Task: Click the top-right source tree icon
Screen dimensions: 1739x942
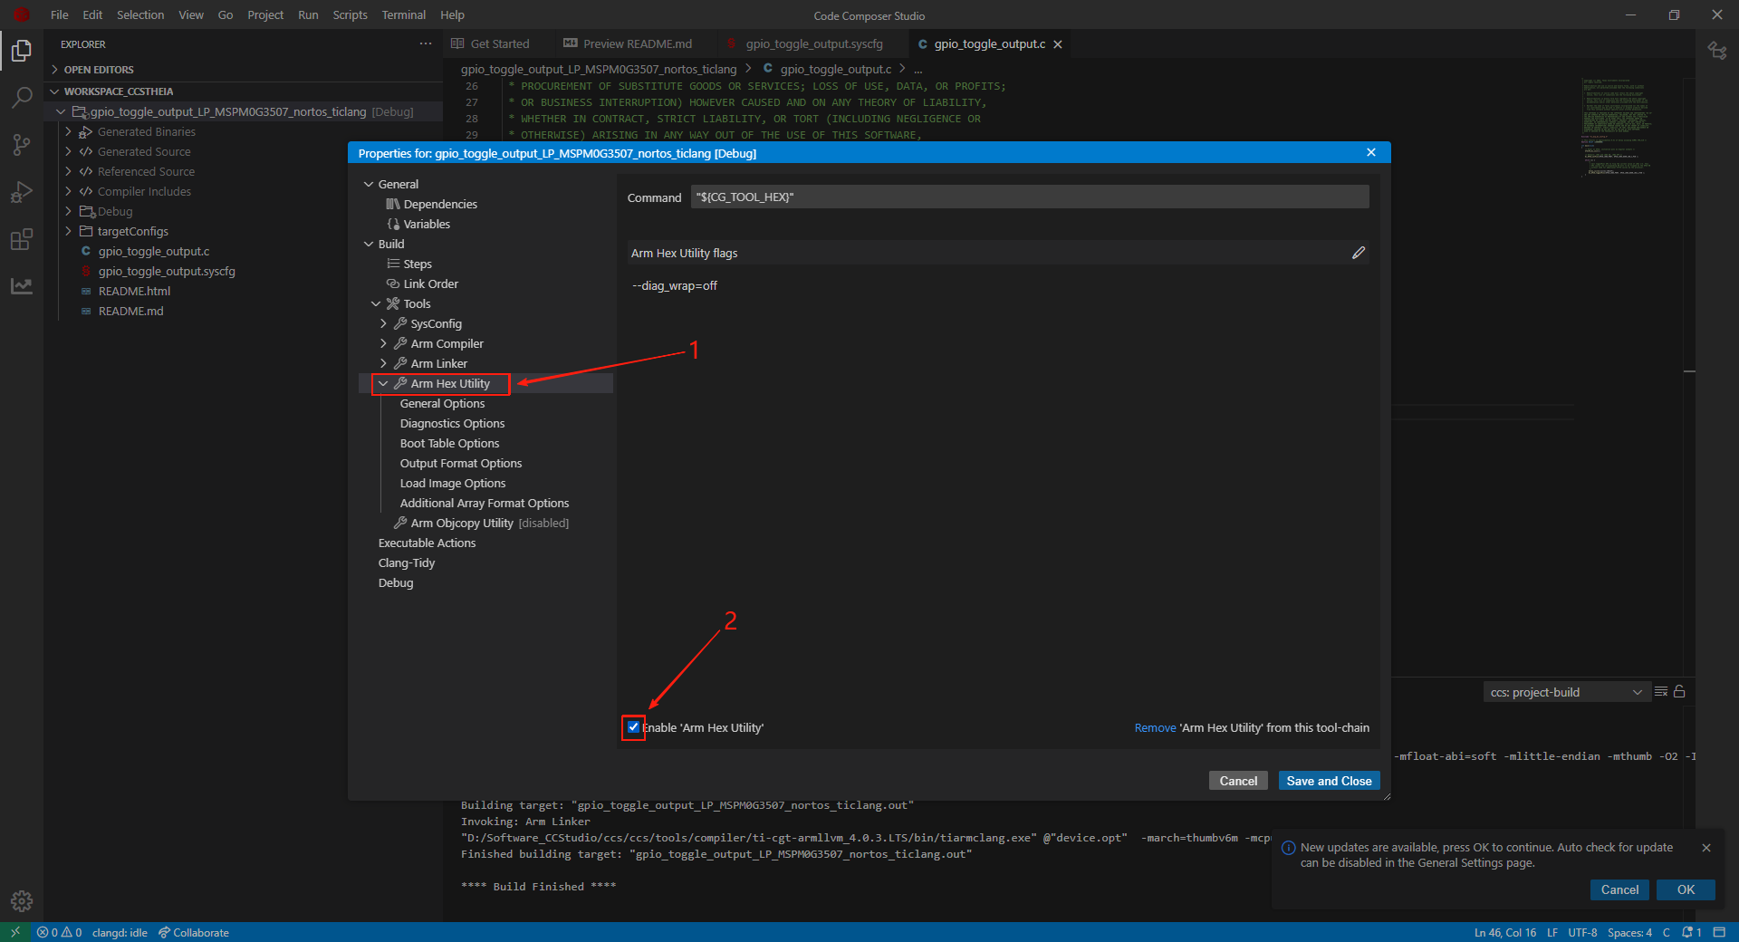Action: (x=1717, y=51)
